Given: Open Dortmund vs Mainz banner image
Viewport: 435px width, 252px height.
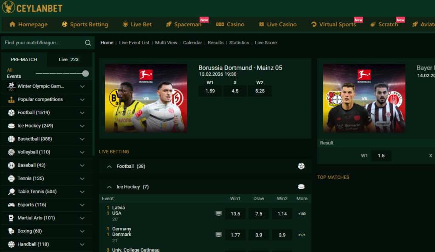Looking at the screenshot, I should pos(146,98).
